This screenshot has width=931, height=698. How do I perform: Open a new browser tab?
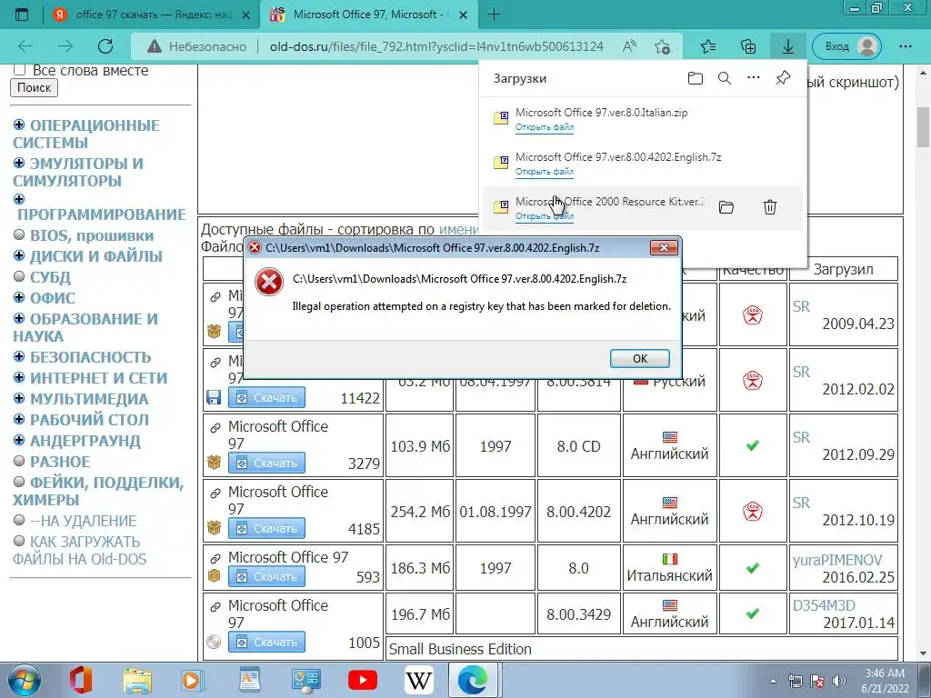pos(494,15)
